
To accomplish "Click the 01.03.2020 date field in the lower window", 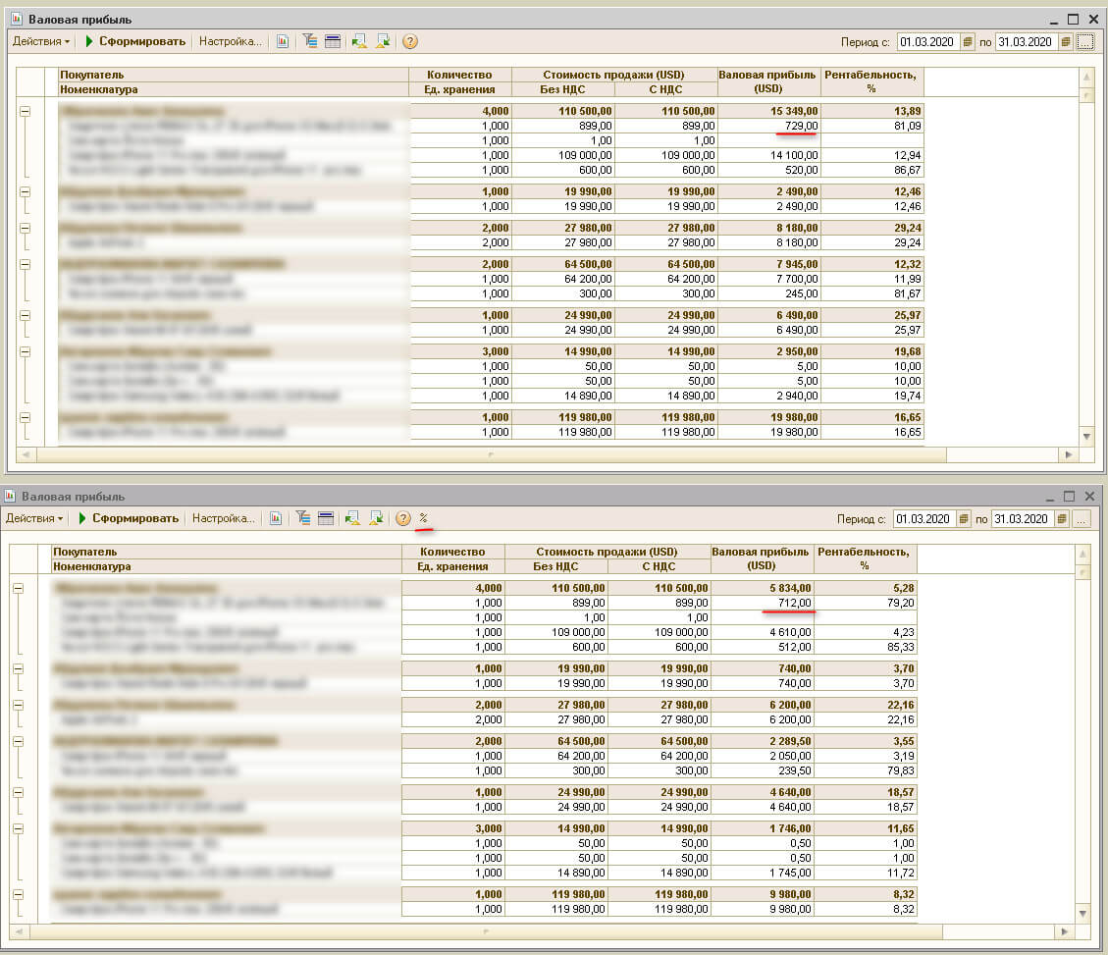I will 923,519.
